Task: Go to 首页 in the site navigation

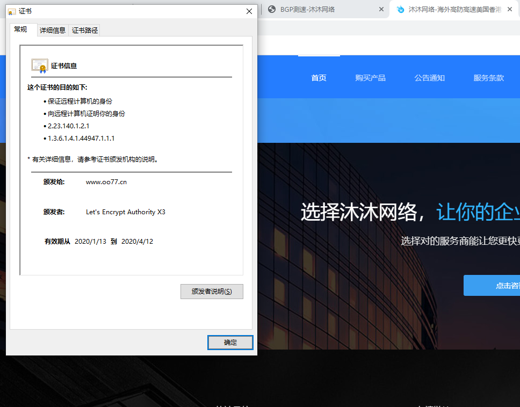Action: [319, 78]
